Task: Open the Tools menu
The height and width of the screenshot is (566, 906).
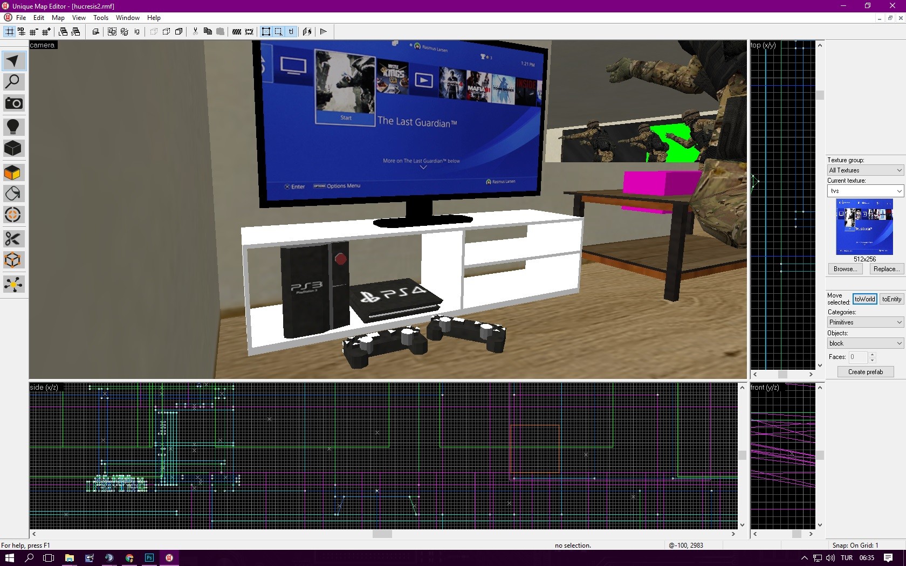Action: pos(101,18)
